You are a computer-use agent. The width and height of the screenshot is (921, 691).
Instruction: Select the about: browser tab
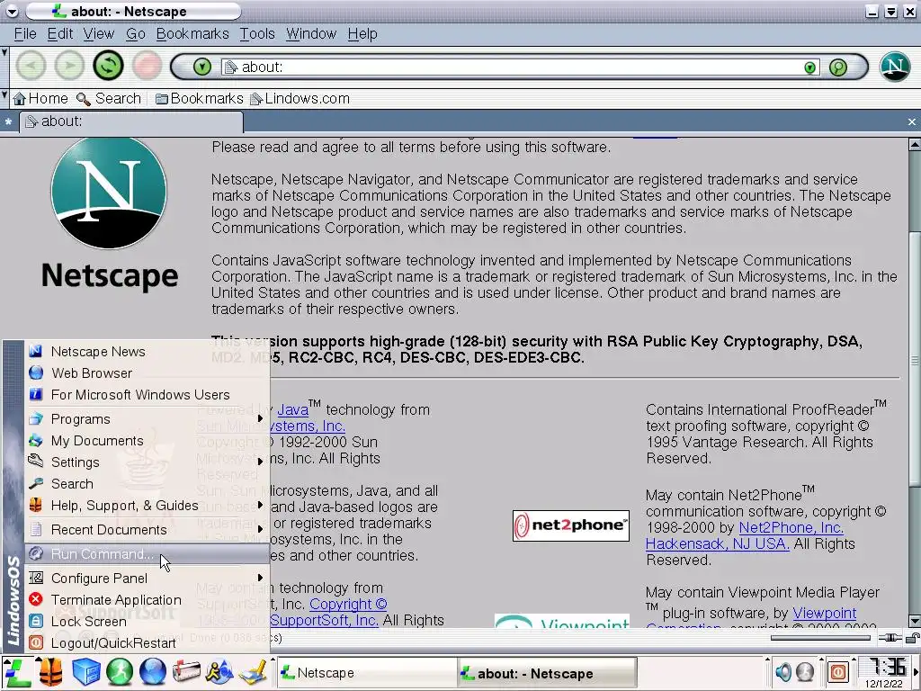(x=131, y=121)
